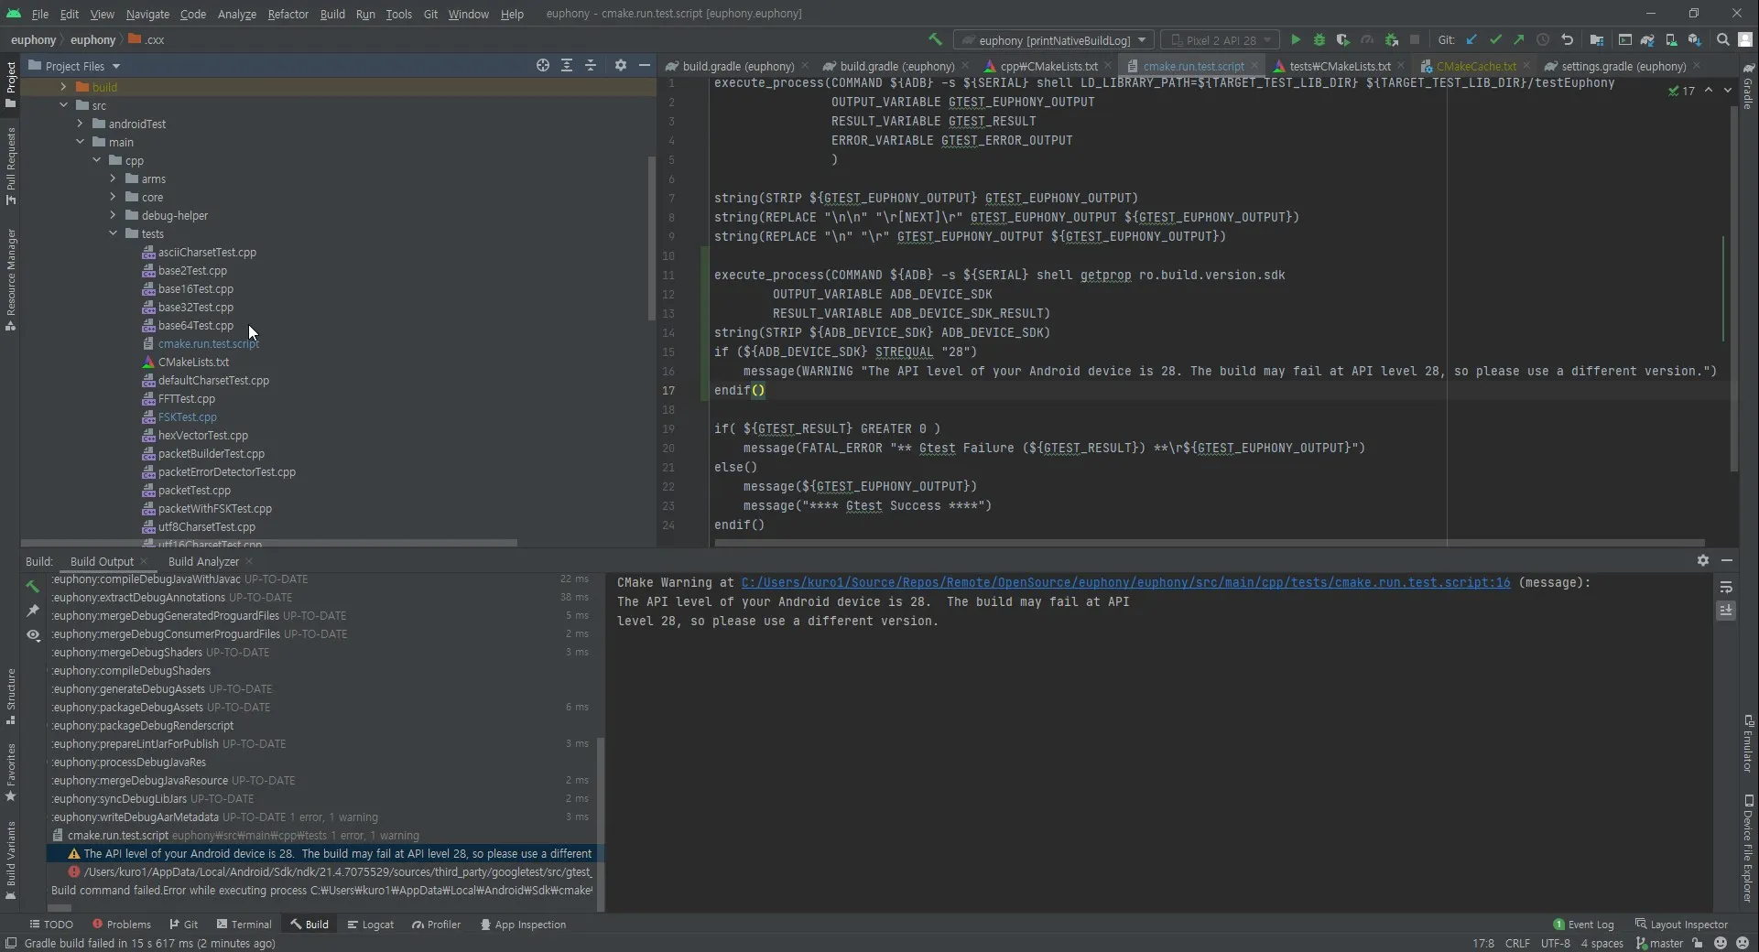Toggle scroll to end in build console
Viewport: 1759px width, 952px height.
pos(1726,611)
